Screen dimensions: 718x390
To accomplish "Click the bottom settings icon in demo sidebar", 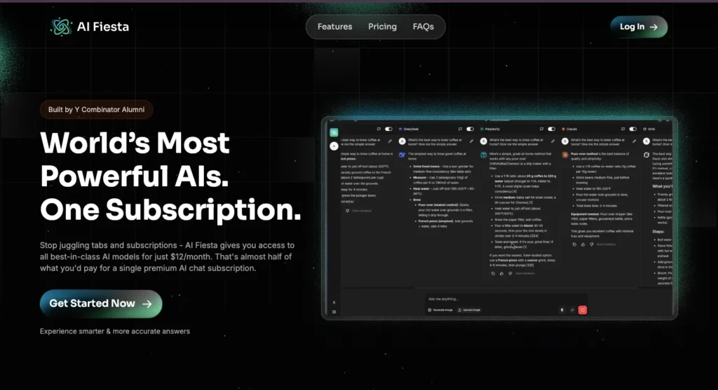I will pos(334,312).
